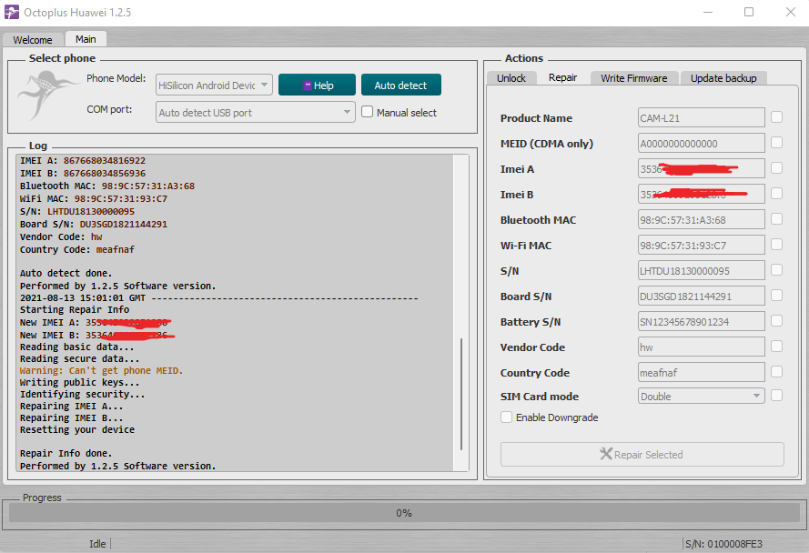This screenshot has width=809, height=553.
Task: Tick the Battery S/N checkbox
Action: click(x=776, y=321)
